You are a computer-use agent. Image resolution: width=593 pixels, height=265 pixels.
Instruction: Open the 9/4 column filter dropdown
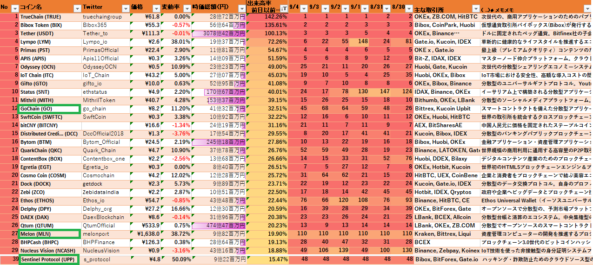[304, 8]
